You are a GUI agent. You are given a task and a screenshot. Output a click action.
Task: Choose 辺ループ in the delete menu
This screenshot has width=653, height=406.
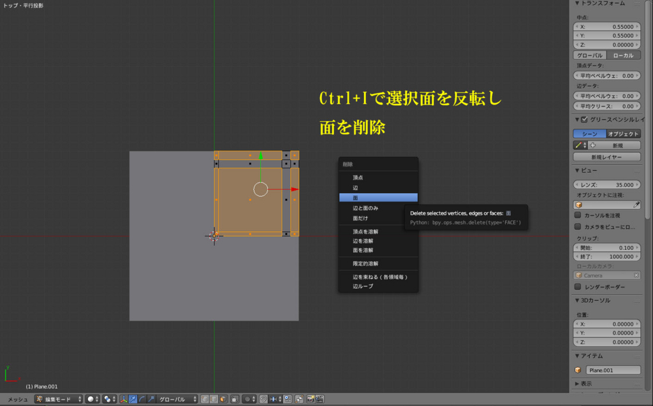pos(378,286)
